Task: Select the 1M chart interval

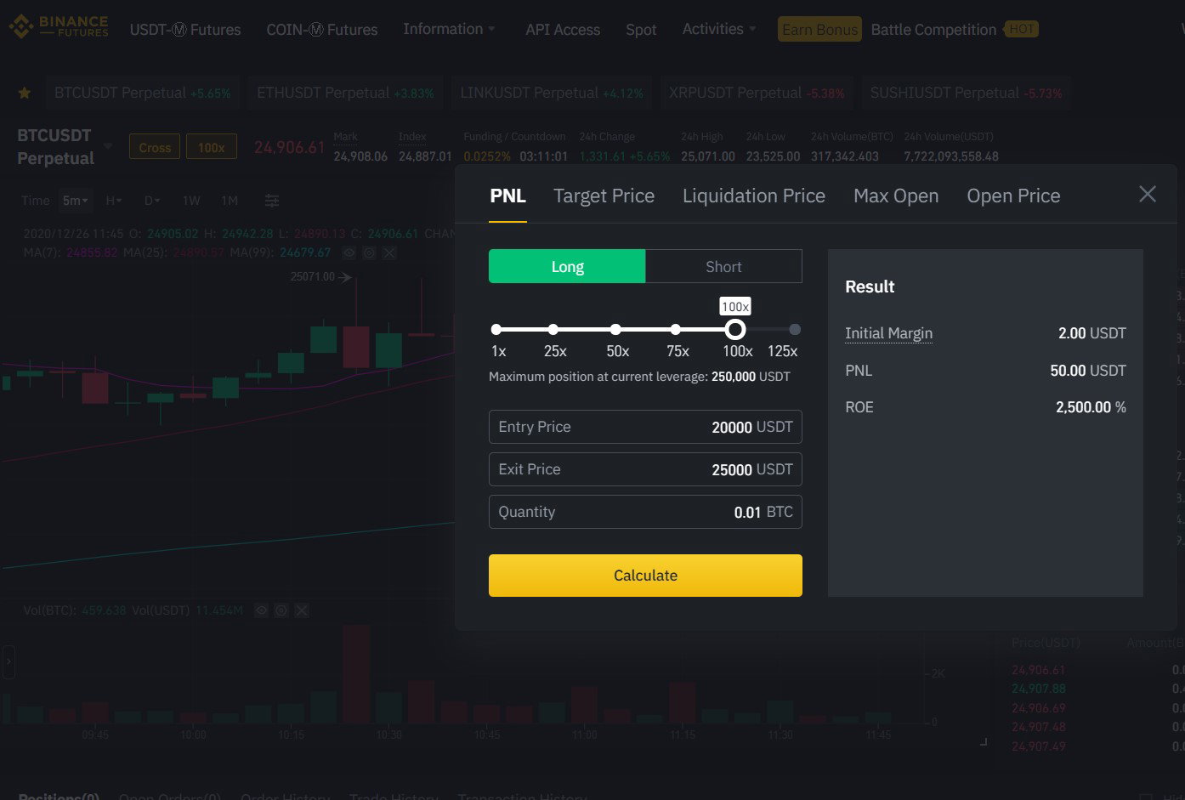Action: point(230,201)
